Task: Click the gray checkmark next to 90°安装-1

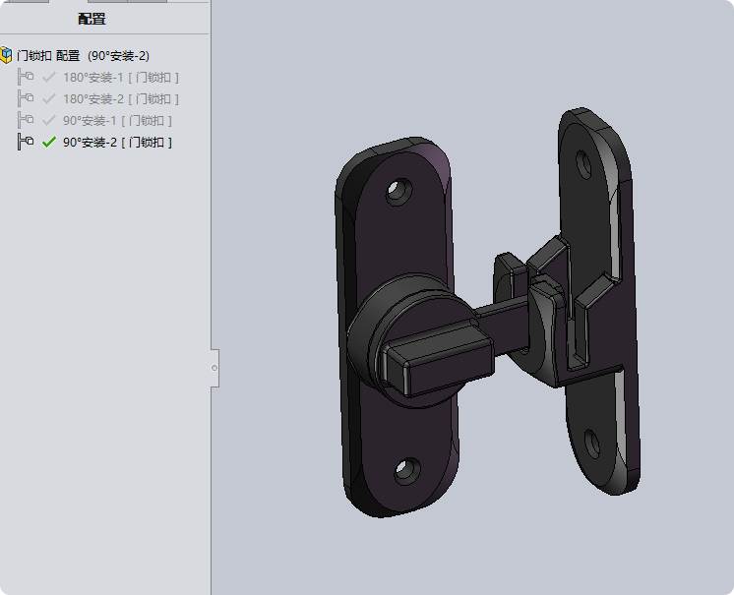Action: pos(48,121)
